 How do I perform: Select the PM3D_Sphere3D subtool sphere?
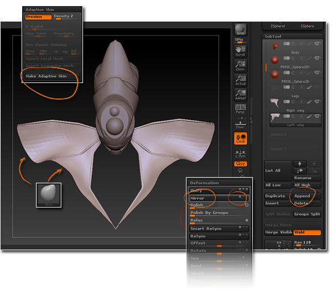[x=274, y=75]
